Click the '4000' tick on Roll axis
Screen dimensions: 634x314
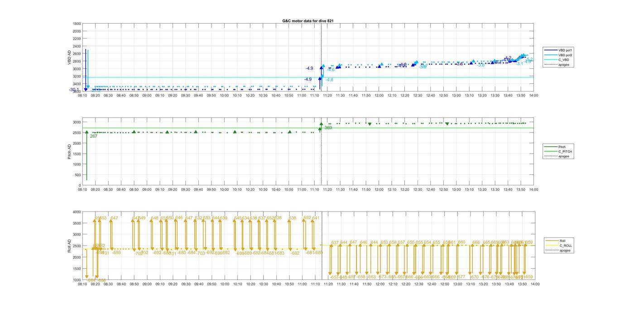[77, 212]
